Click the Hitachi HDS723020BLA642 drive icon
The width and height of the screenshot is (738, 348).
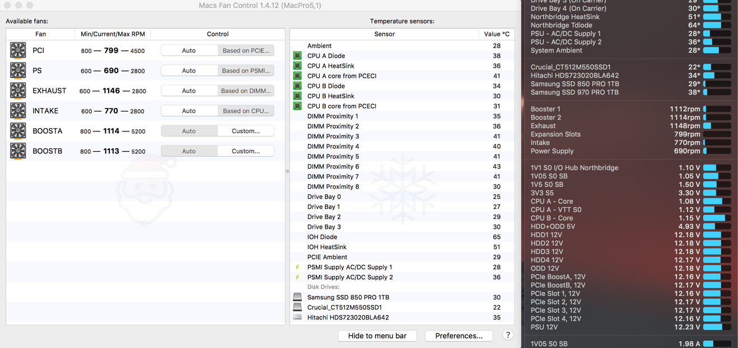tap(297, 317)
